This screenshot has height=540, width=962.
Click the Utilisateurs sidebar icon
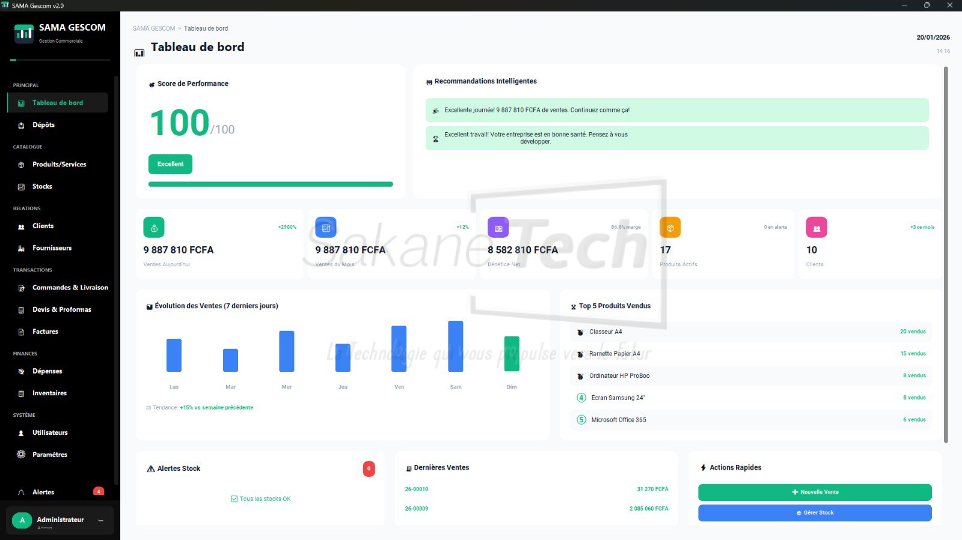[x=21, y=433]
